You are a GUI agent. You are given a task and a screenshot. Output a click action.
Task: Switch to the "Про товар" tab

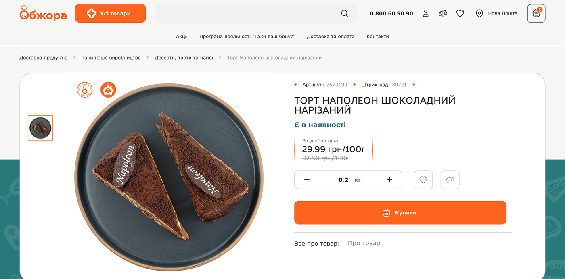tap(364, 243)
